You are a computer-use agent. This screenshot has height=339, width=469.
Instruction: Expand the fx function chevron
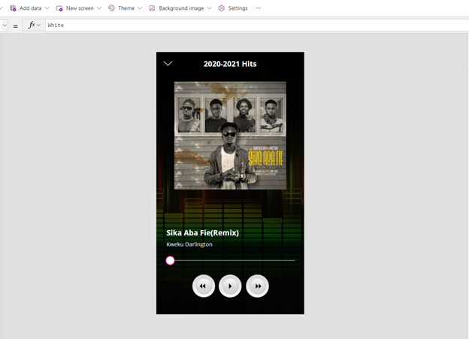tap(38, 25)
